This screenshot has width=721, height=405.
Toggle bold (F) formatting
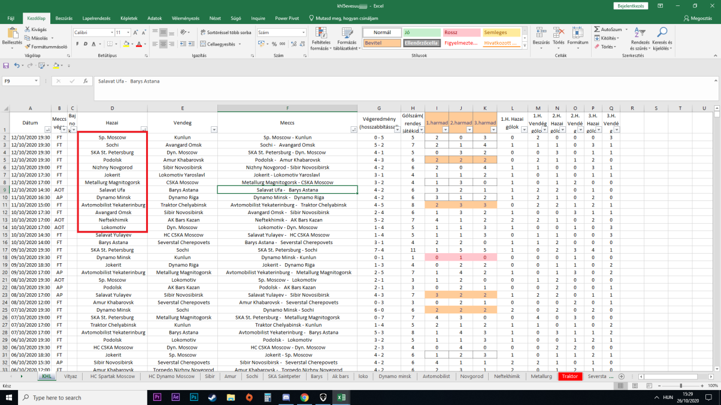click(x=77, y=44)
